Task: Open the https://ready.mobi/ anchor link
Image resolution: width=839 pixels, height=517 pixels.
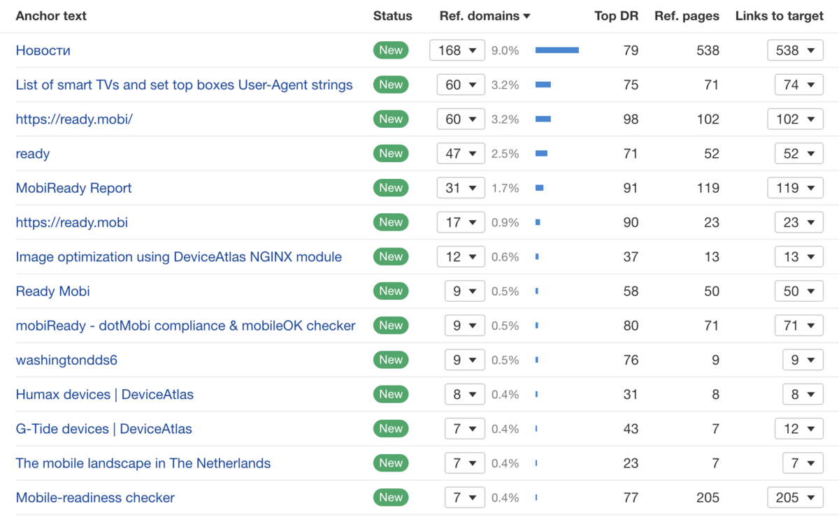Action: coord(74,119)
